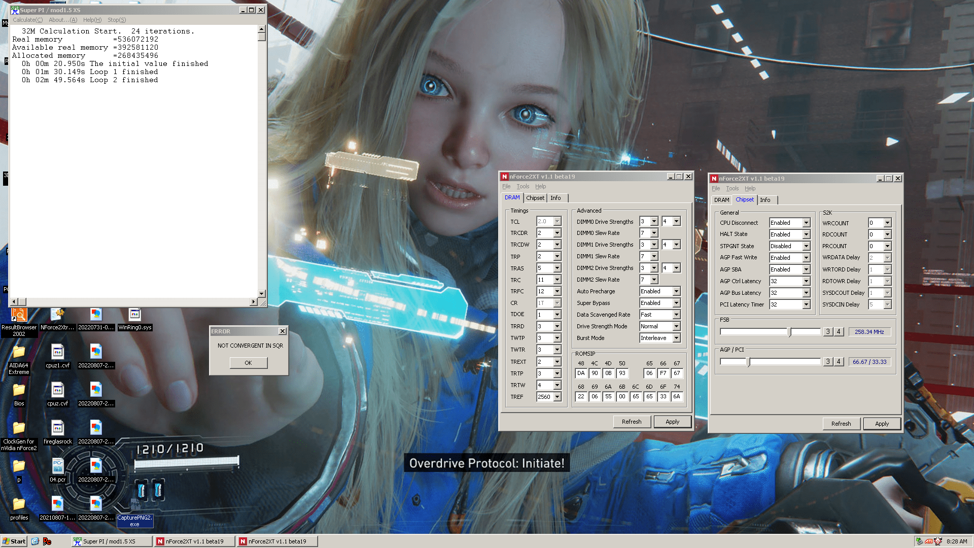
Task: Expand the TCL timing dropdown
Action: click(x=557, y=222)
